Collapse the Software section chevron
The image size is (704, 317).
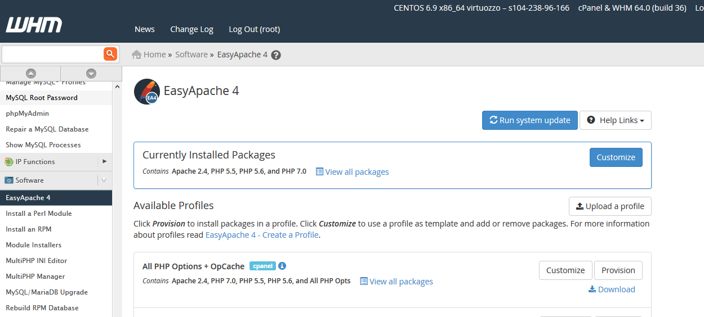[104, 180]
